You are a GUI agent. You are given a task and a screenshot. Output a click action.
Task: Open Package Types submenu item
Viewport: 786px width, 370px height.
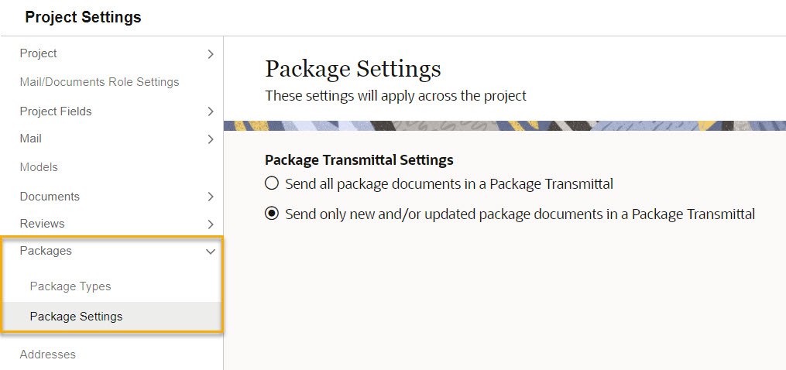pyautogui.click(x=70, y=286)
